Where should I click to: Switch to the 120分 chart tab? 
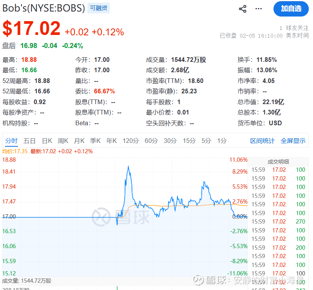[131, 141]
